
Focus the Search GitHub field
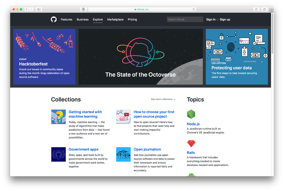click(x=185, y=19)
